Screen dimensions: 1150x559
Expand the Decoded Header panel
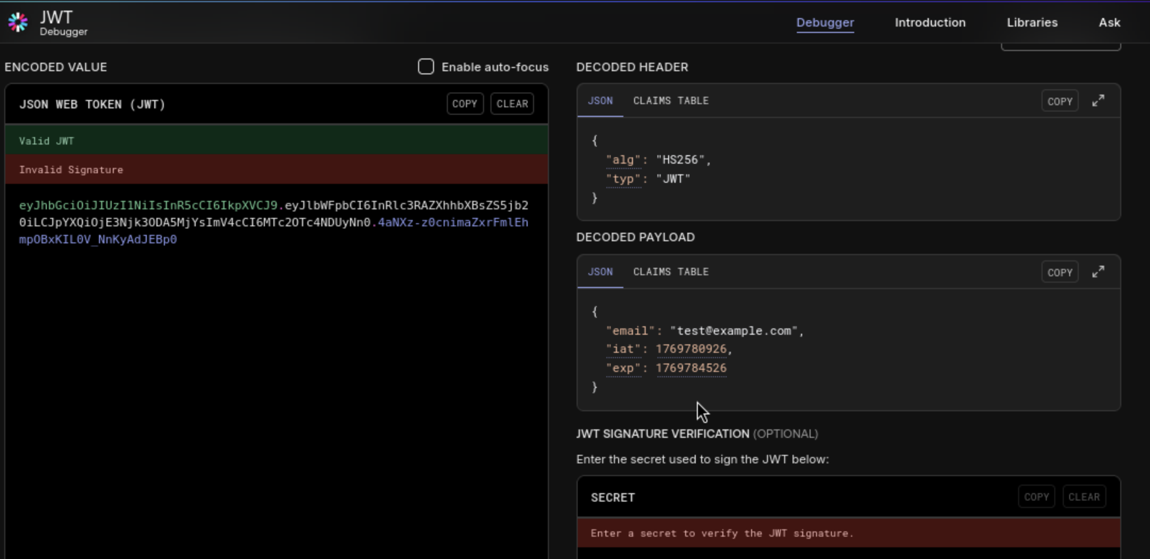[x=1098, y=101]
